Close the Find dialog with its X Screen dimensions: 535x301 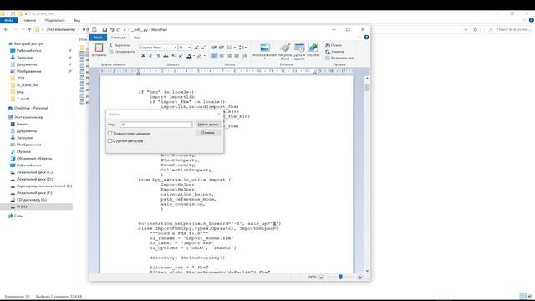click(x=219, y=114)
